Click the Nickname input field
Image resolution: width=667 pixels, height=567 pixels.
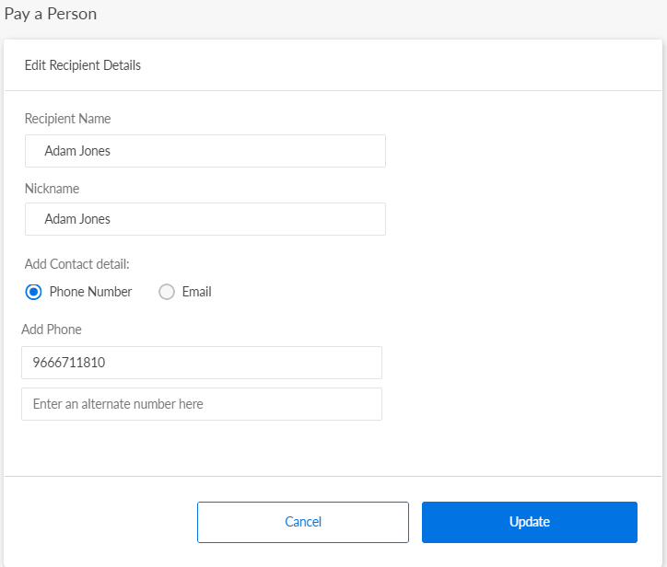tap(205, 219)
